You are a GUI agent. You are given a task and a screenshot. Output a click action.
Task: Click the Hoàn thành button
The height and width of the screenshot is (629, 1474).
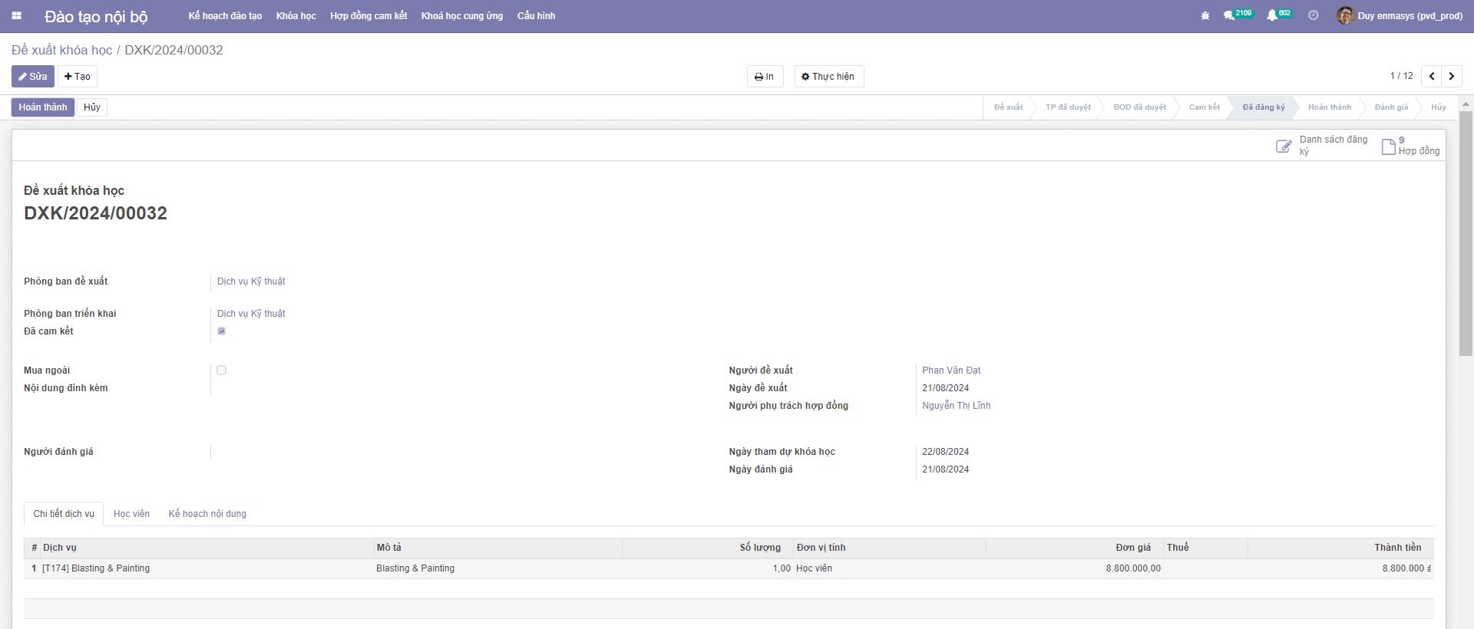point(43,107)
